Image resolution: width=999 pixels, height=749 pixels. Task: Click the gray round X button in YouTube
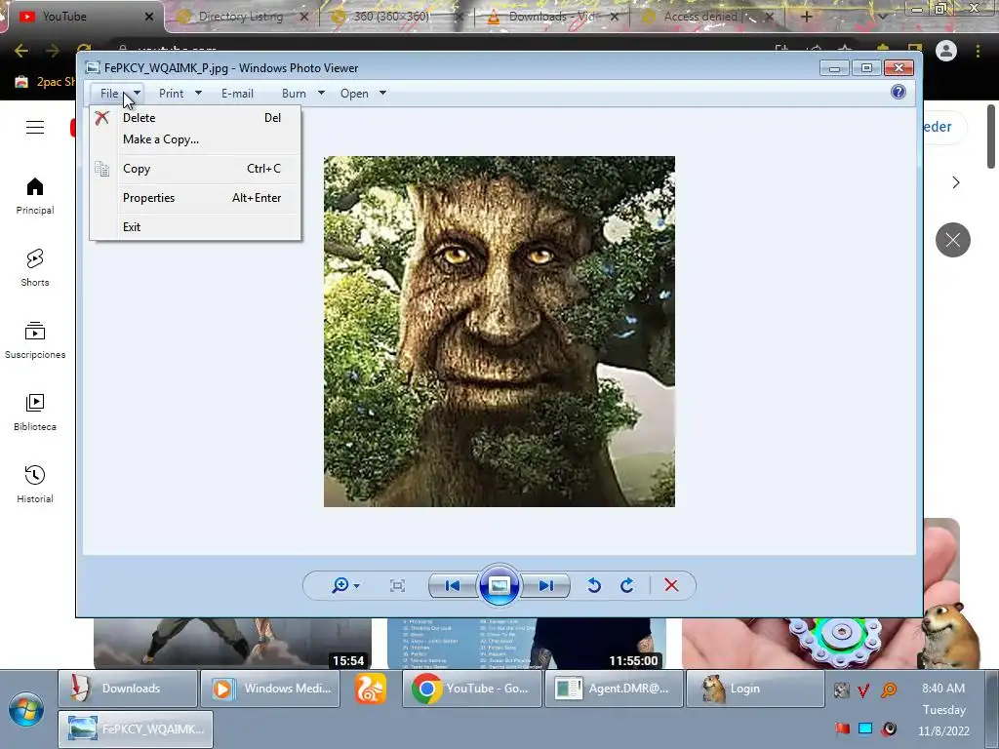tap(953, 240)
